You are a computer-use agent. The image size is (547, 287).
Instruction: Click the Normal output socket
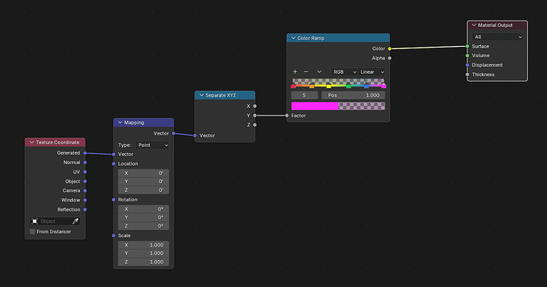pos(85,163)
